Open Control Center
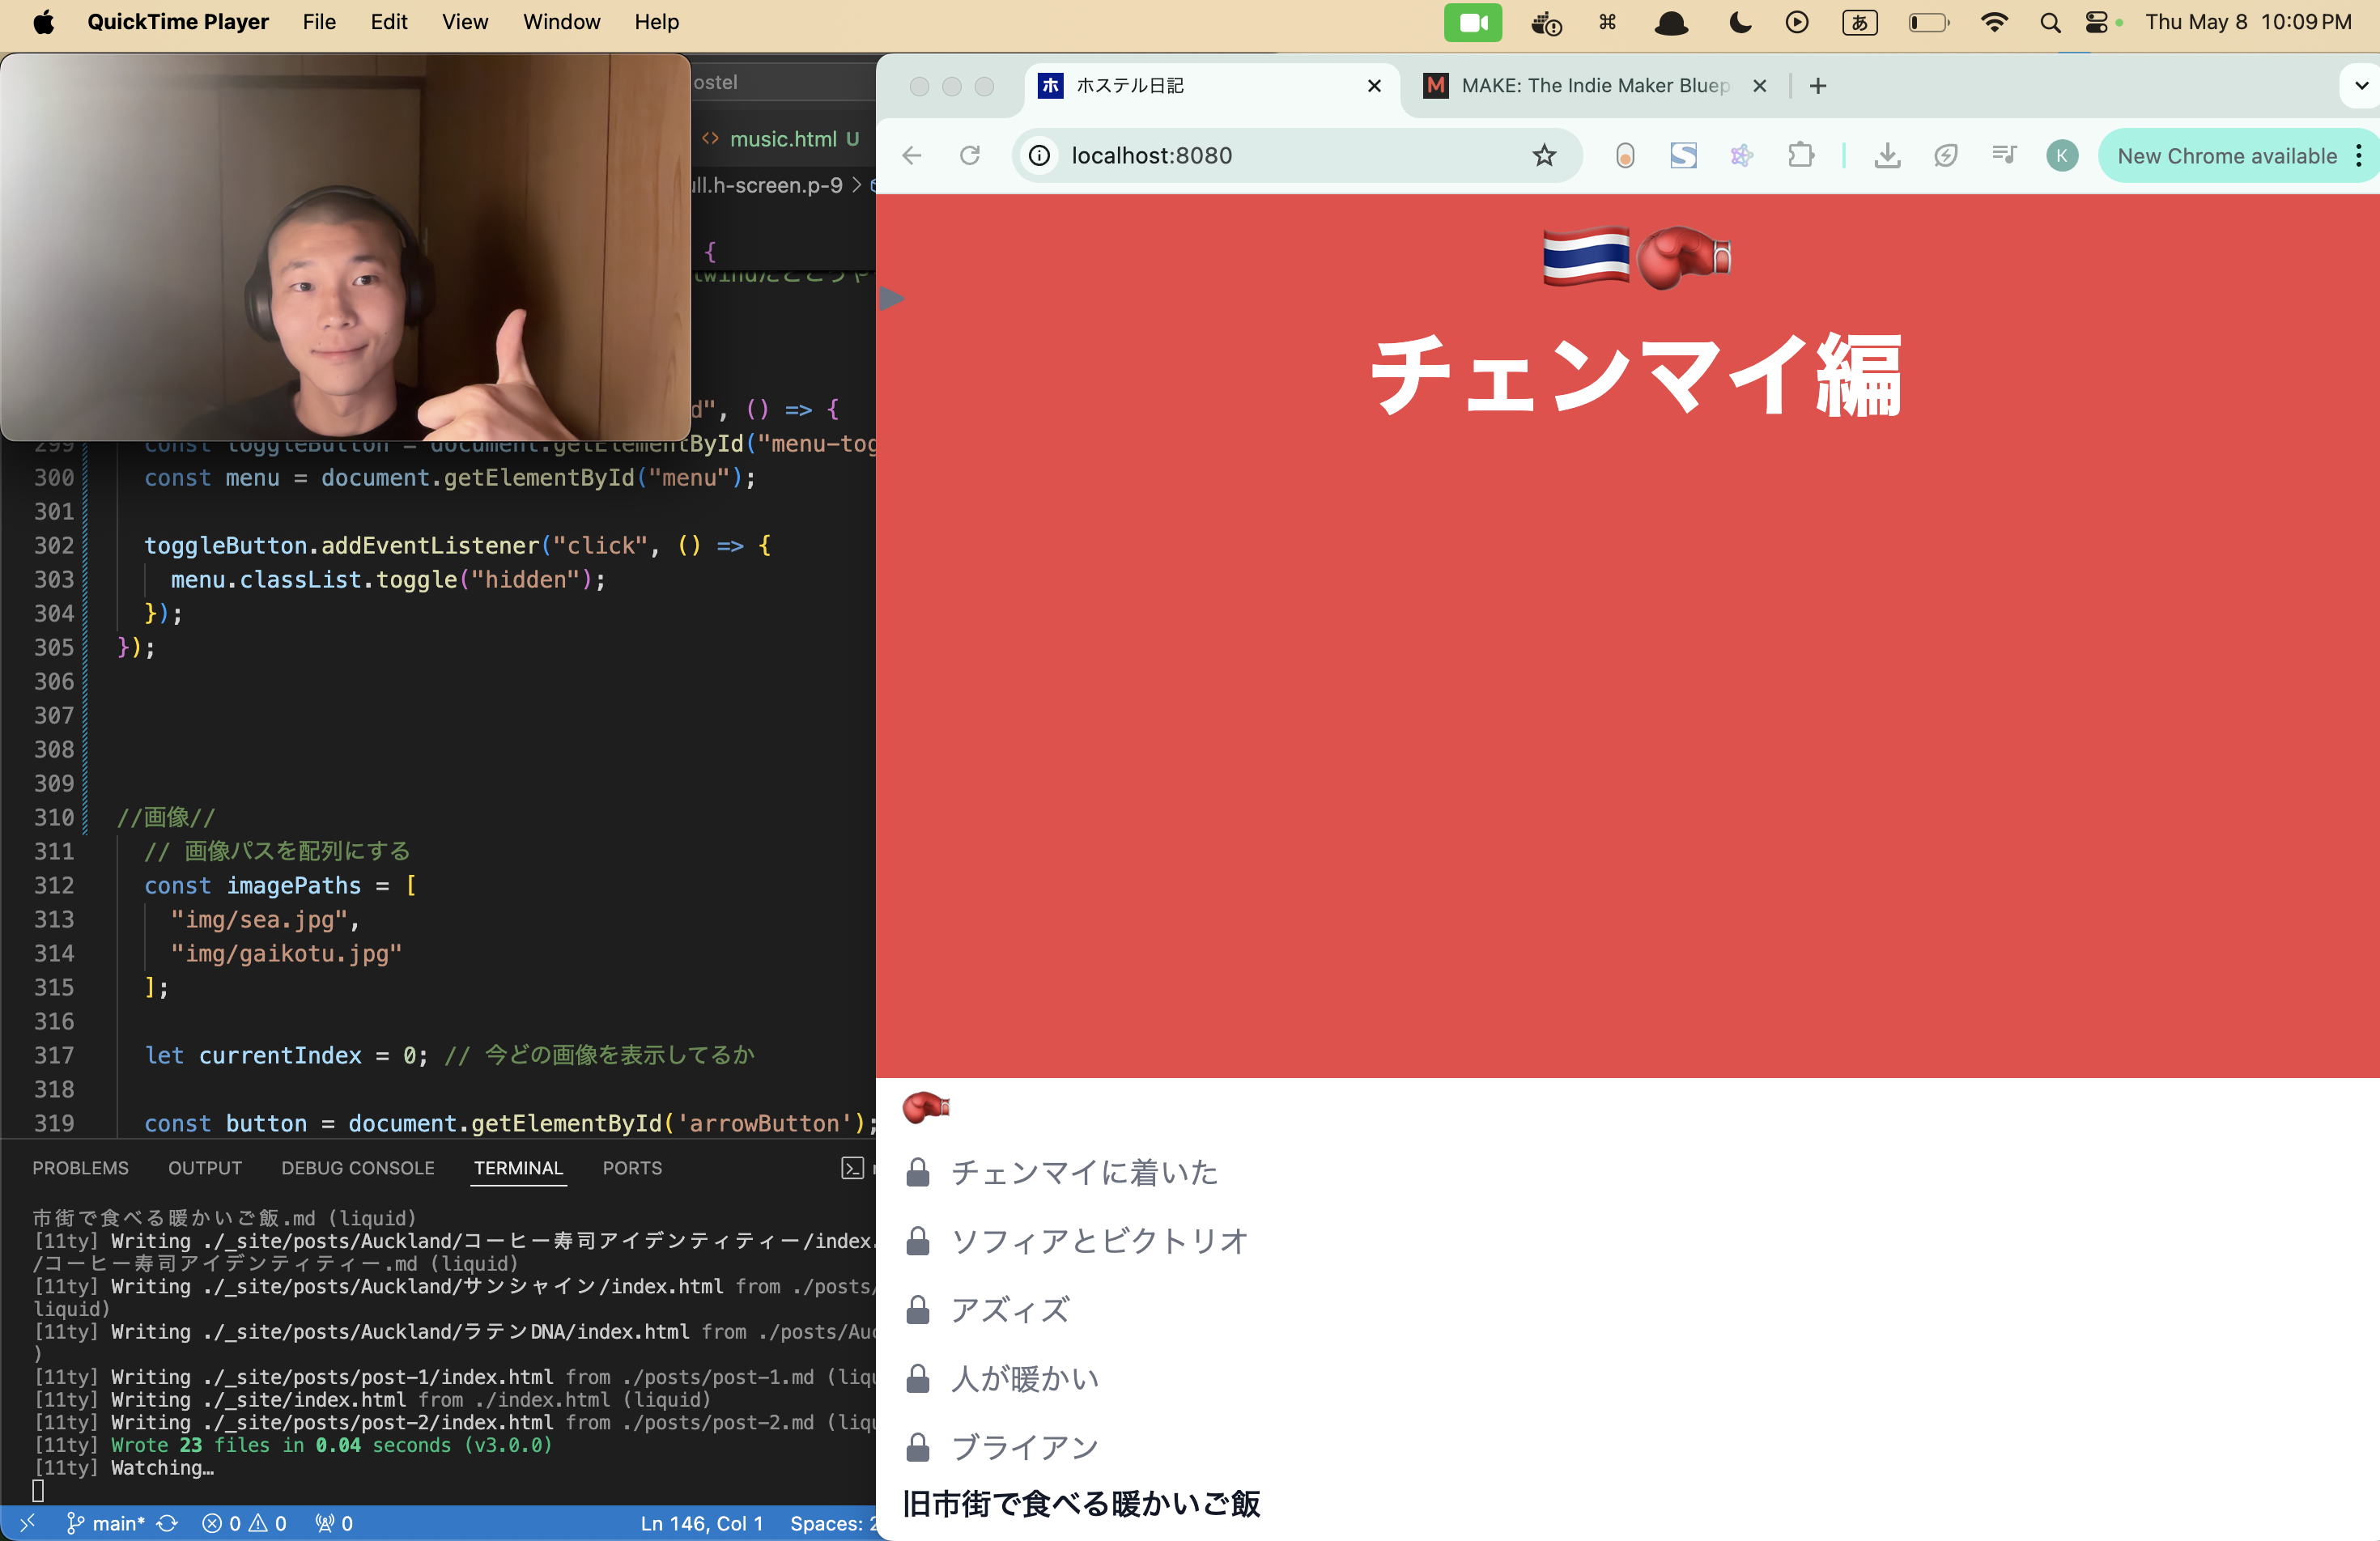Screen dimensions: 2380x1541 tap(2097, 22)
